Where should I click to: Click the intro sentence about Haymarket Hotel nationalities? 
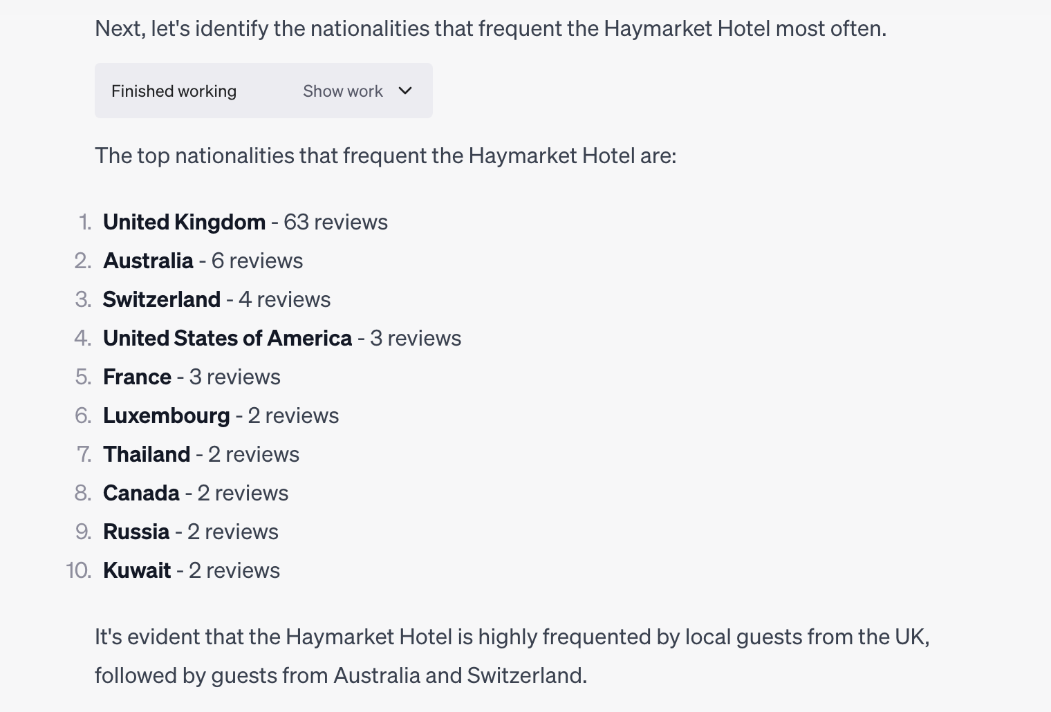(490, 28)
